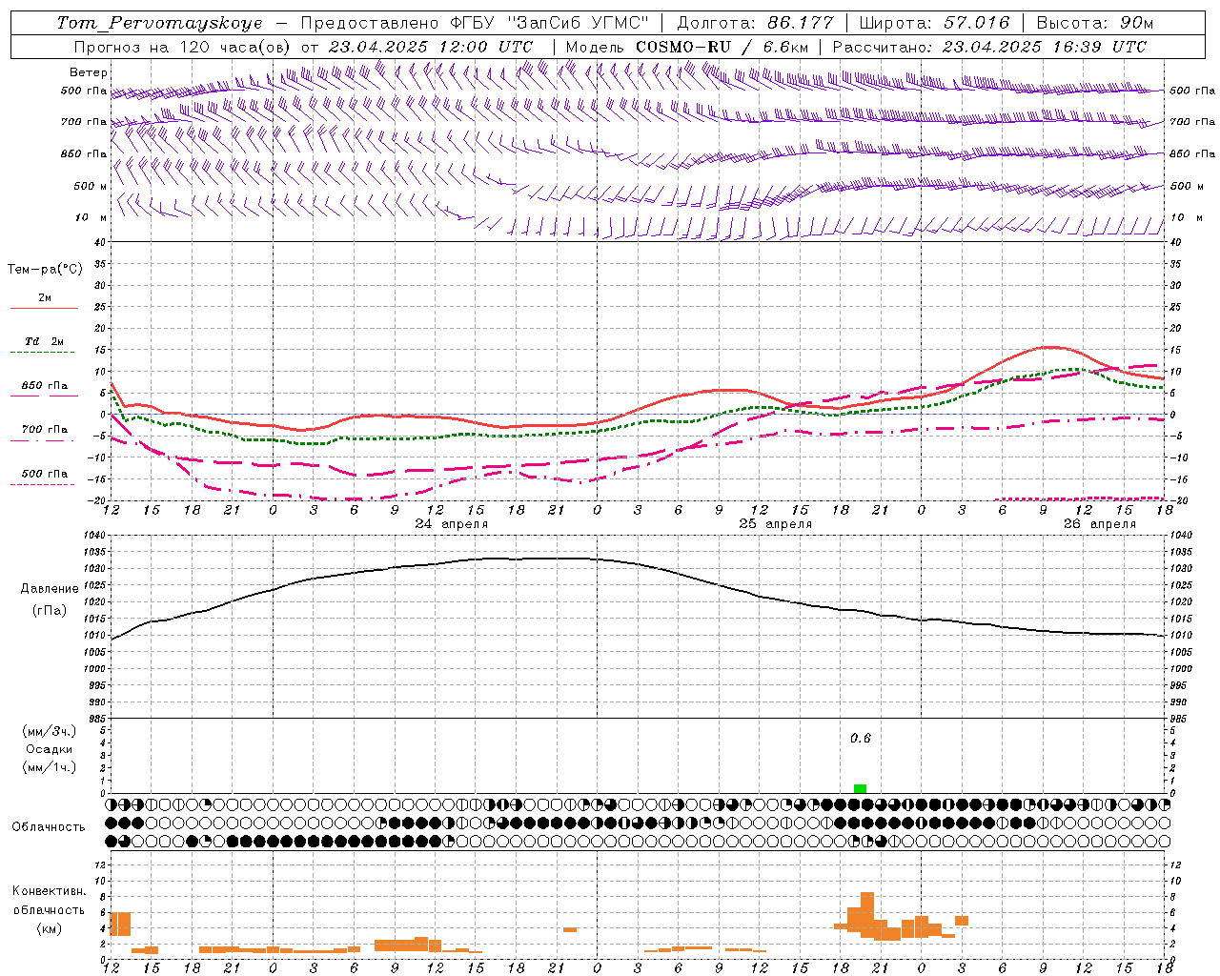Click the Долгота: 86.177 longitude value
Screen dimensions: 1220x976
tap(755, 23)
